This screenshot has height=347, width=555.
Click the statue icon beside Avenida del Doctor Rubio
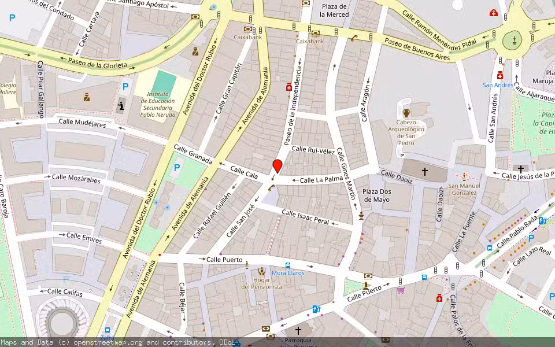click(195, 51)
